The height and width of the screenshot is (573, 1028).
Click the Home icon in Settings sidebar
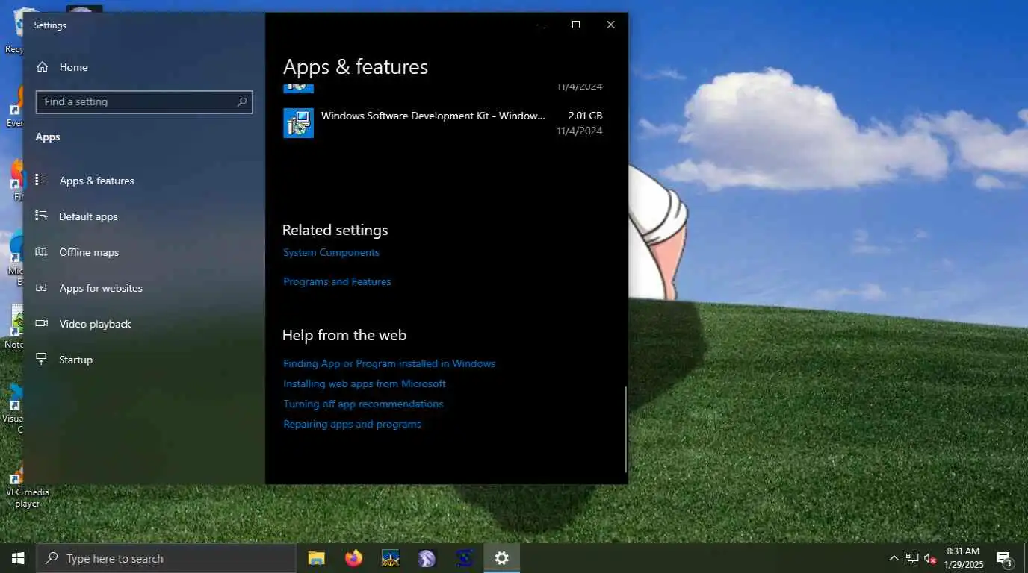click(x=43, y=67)
